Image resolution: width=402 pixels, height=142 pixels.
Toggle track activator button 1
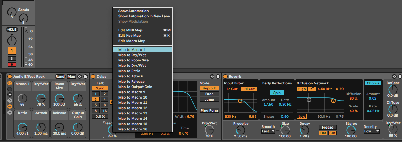click(x=12, y=51)
